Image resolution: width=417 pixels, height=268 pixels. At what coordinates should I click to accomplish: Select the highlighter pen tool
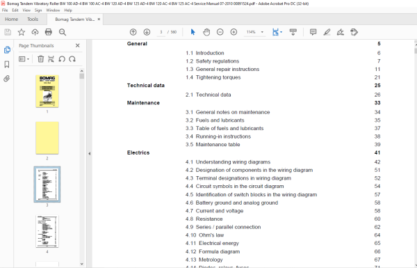tap(327, 32)
